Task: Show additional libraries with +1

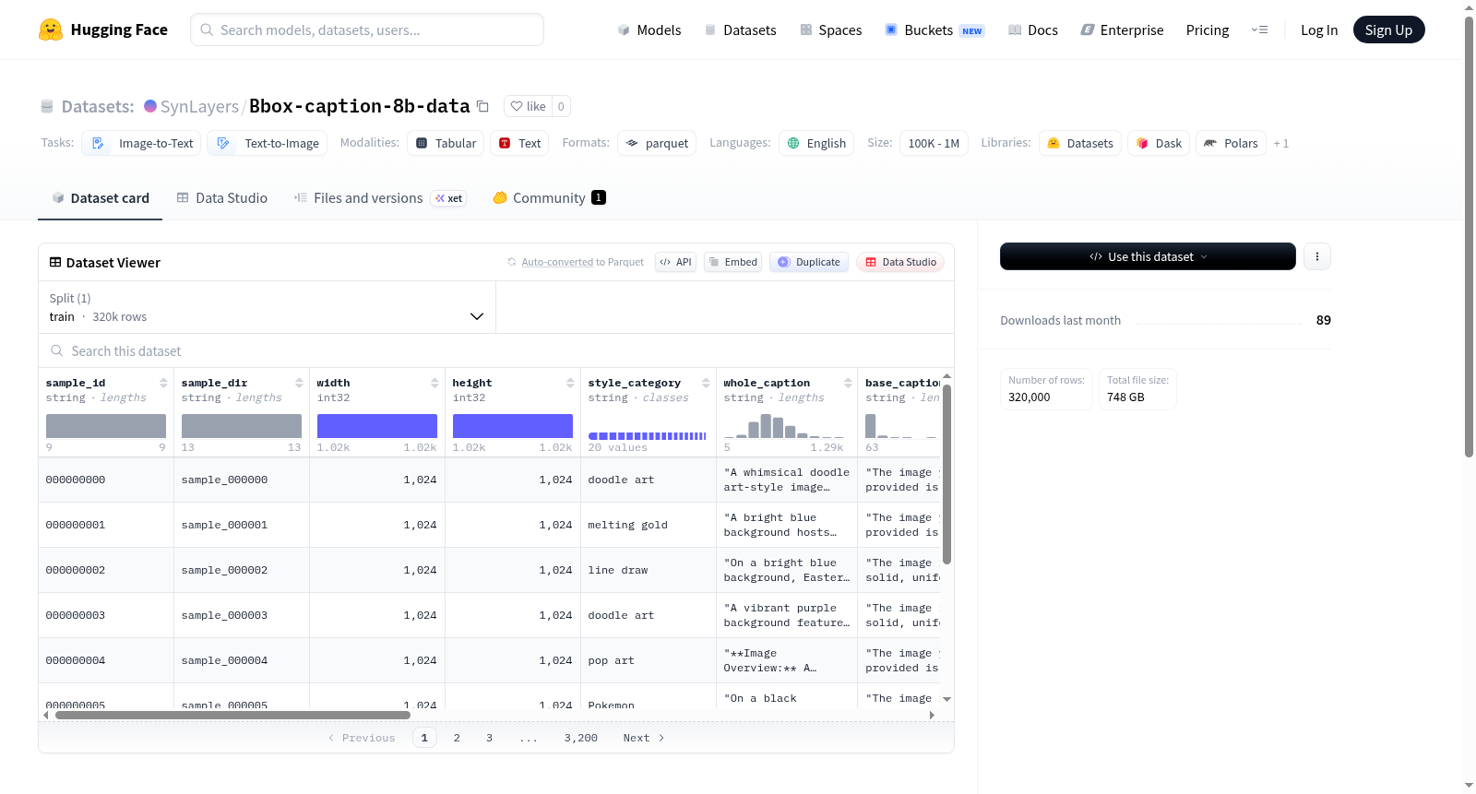Action: [1281, 143]
